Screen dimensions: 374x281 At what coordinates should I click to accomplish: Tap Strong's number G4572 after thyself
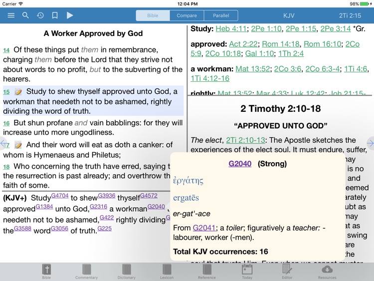pyautogui.click(x=149, y=196)
